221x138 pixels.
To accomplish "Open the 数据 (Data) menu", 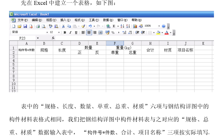I will [x=108, y=20].
